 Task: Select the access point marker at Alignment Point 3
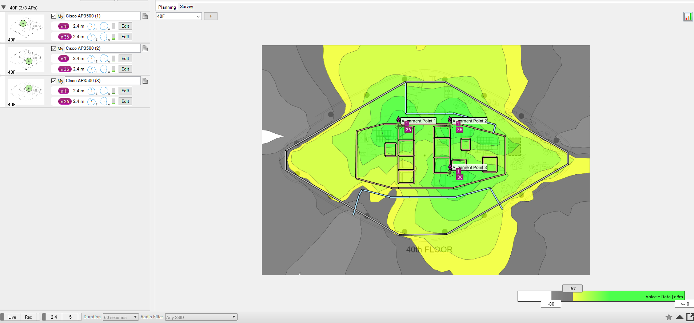click(x=450, y=173)
